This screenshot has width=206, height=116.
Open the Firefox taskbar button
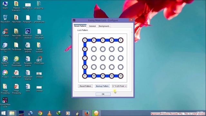pos(87,113)
